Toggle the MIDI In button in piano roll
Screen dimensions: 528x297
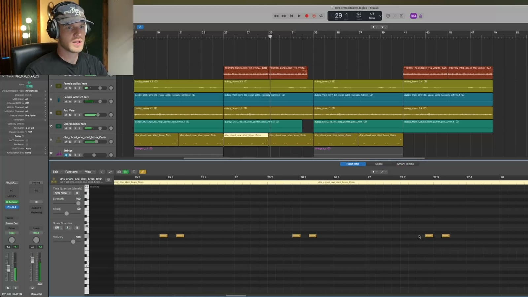click(119, 172)
